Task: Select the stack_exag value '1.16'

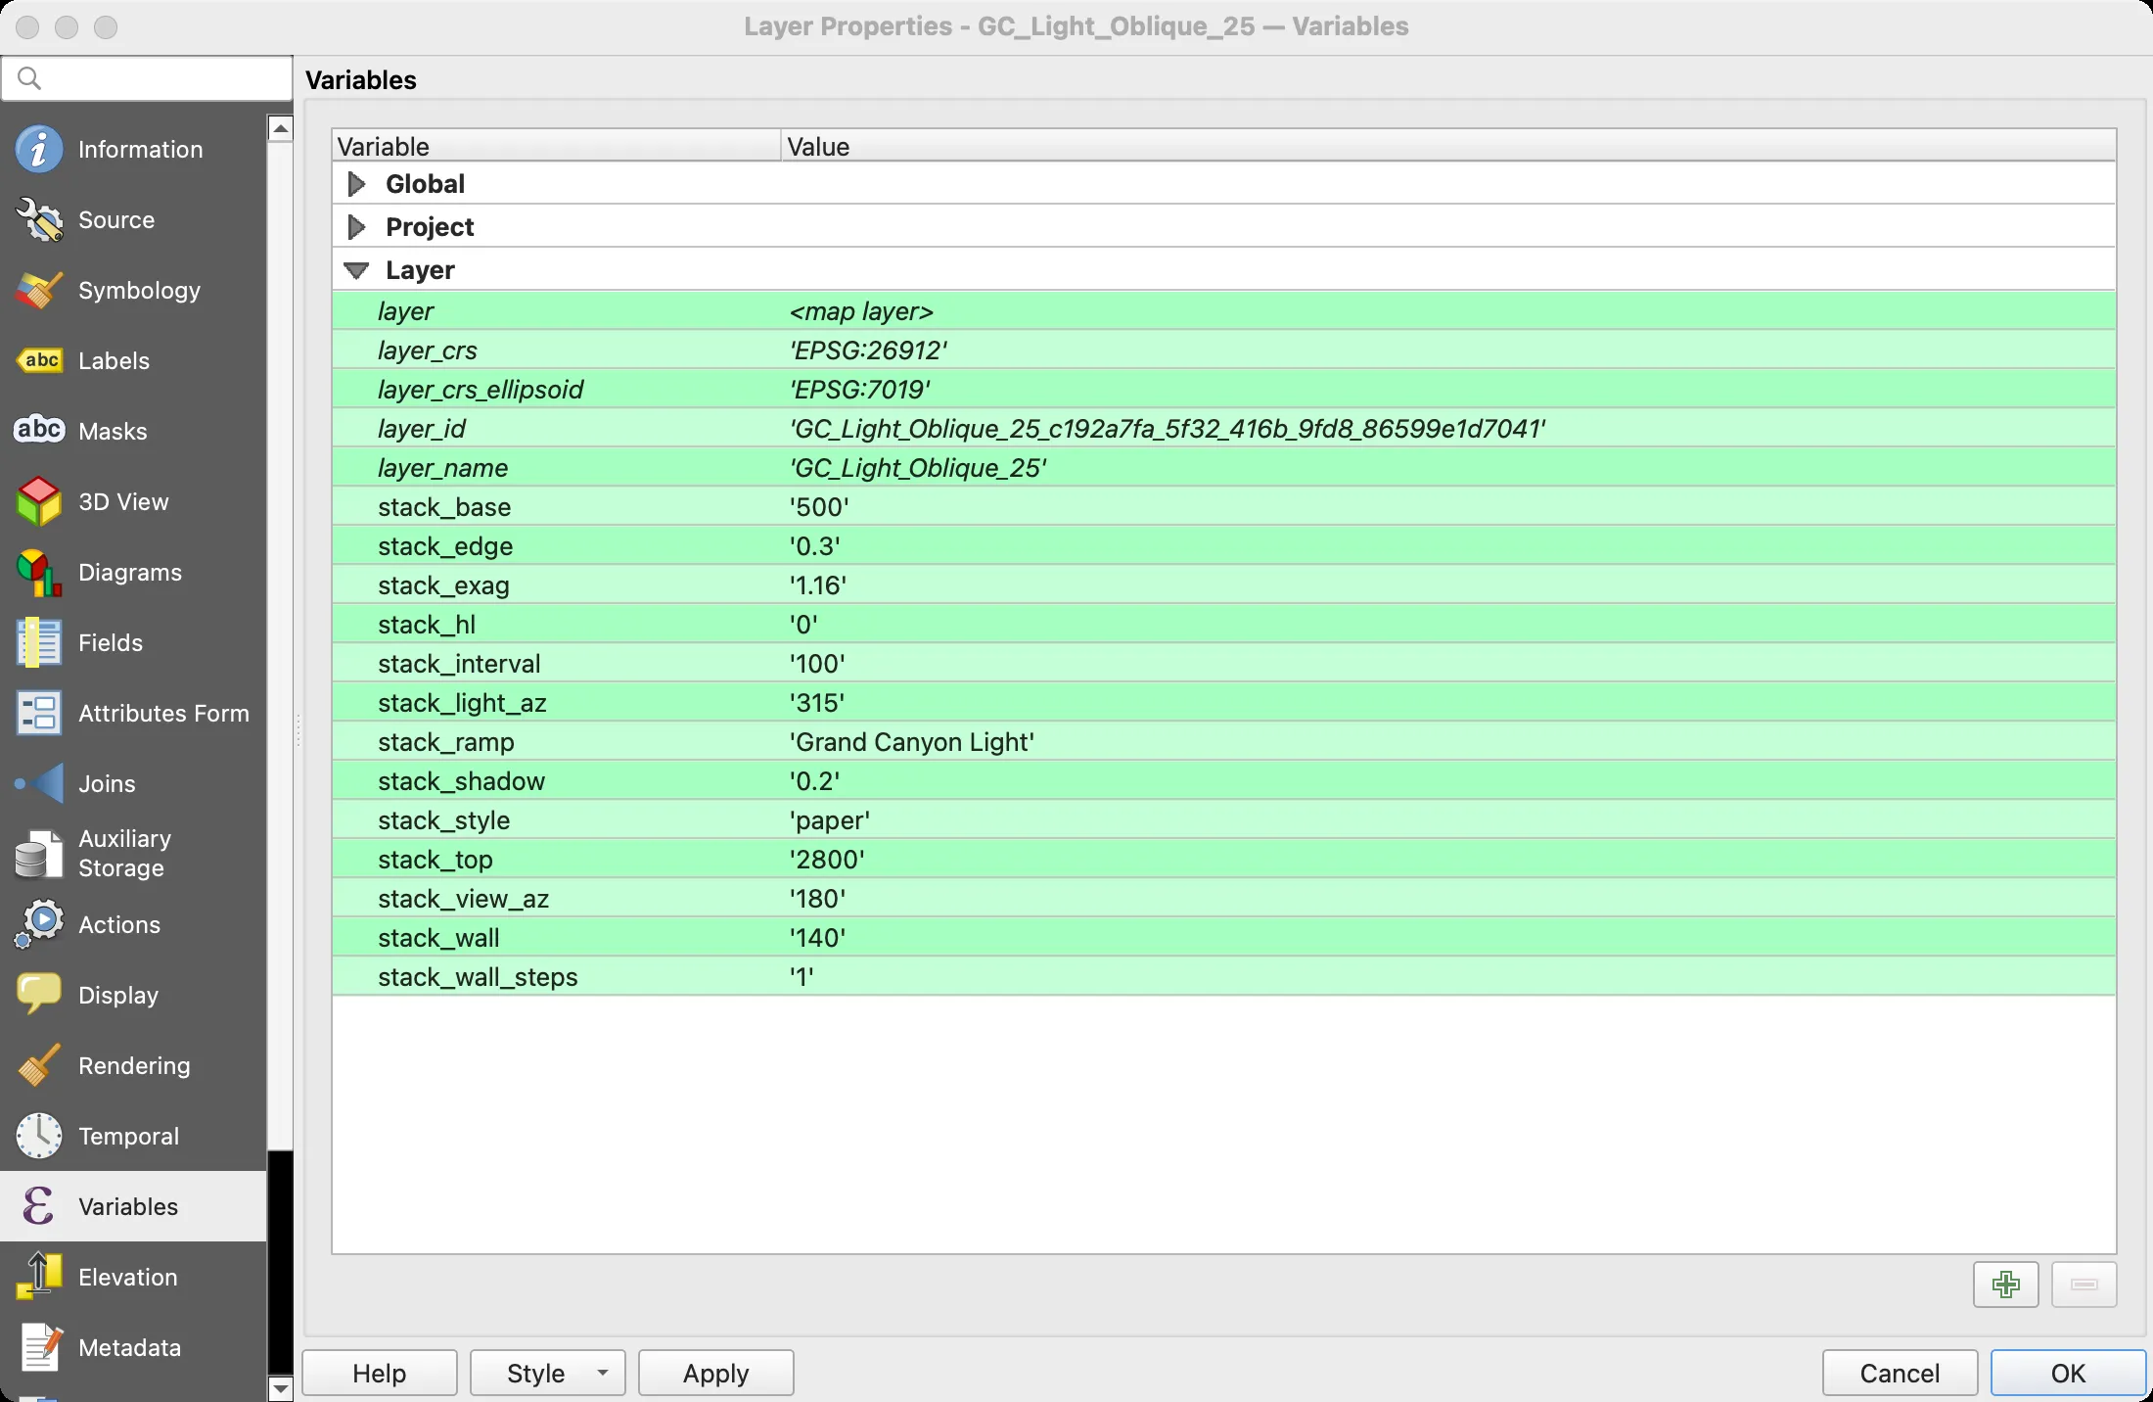Action: click(x=818, y=585)
